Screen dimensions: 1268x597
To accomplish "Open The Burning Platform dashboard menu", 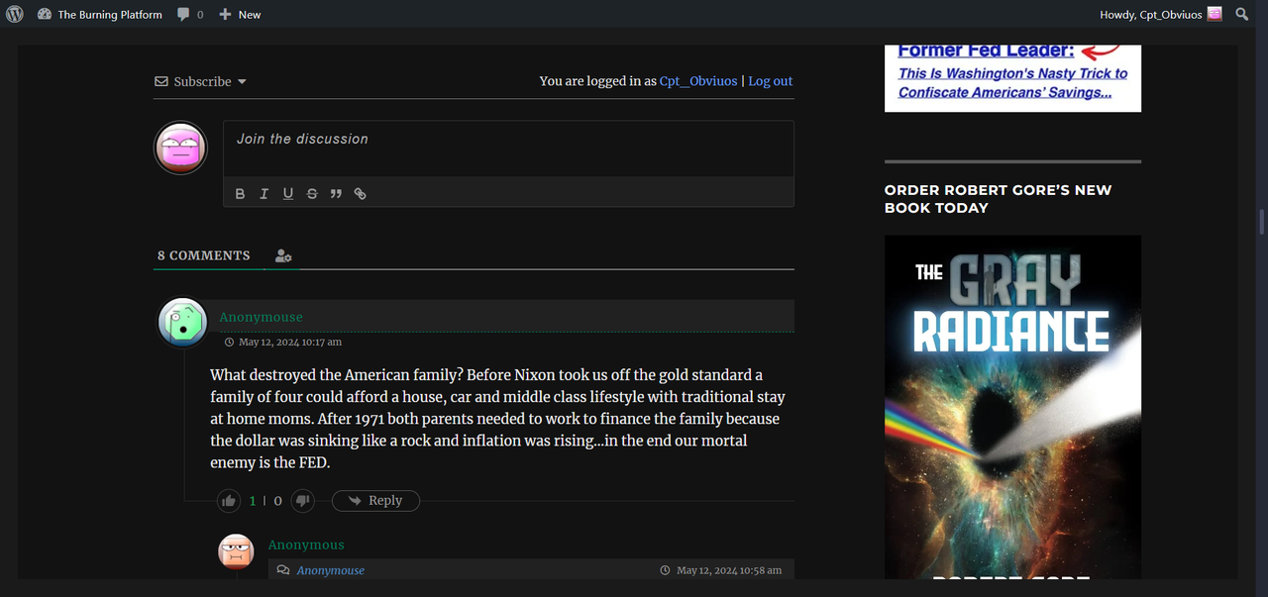I will pos(99,14).
